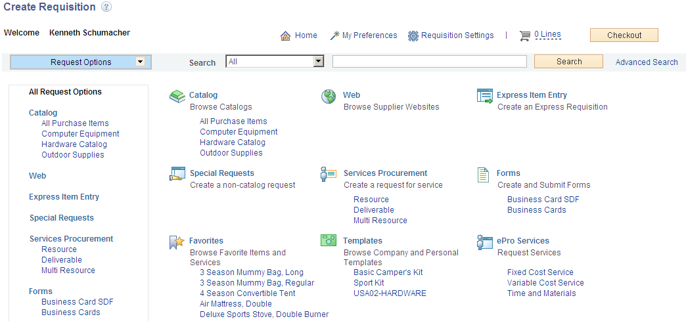Click the shopping cart icon
The image size is (686, 321).
pos(525,36)
